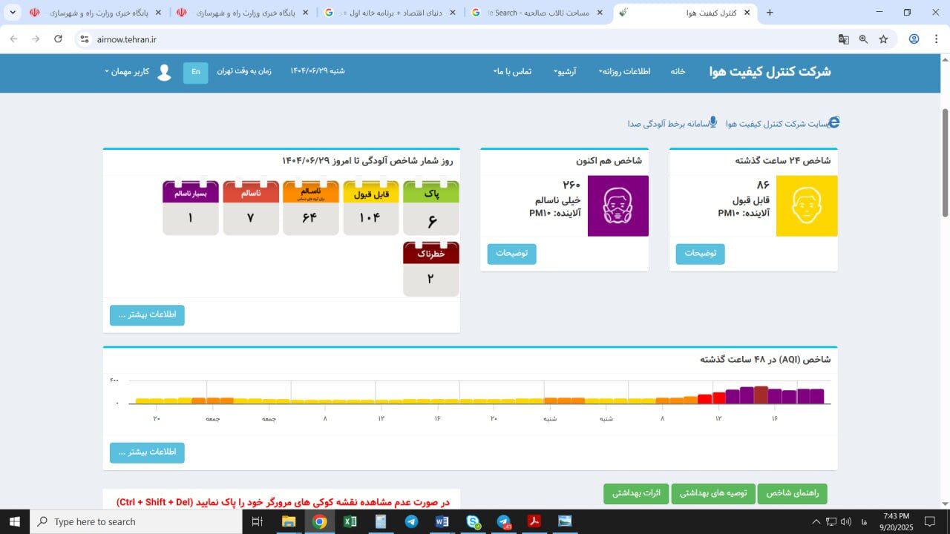Expand the کاربر مهمان user dropdown
Viewport: 950px width, 534px height.
pos(127,71)
